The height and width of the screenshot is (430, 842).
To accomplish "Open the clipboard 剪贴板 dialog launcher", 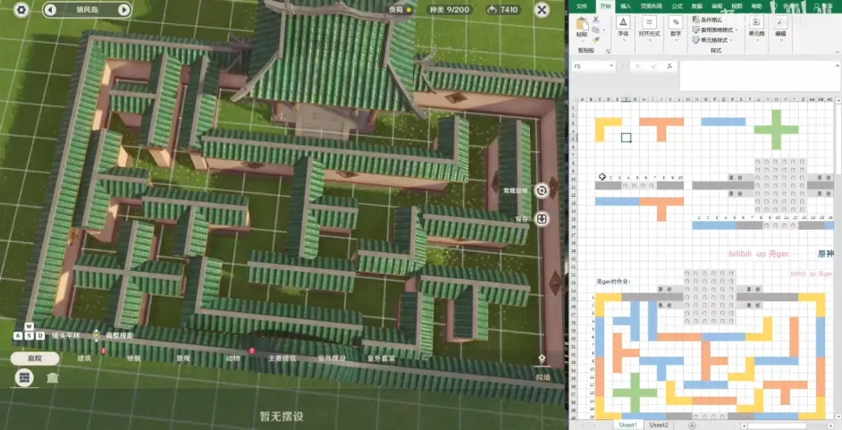I will tap(608, 52).
